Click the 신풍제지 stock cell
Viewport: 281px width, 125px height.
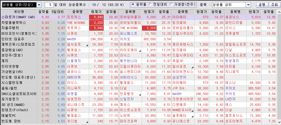(78, 61)
